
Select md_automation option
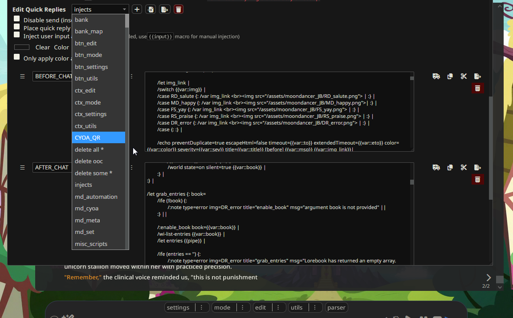(x=98, y=197)
